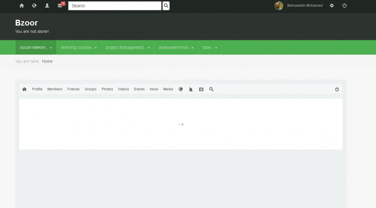
Task: Expand the tube dropdown menu
Action: point(210,47)
